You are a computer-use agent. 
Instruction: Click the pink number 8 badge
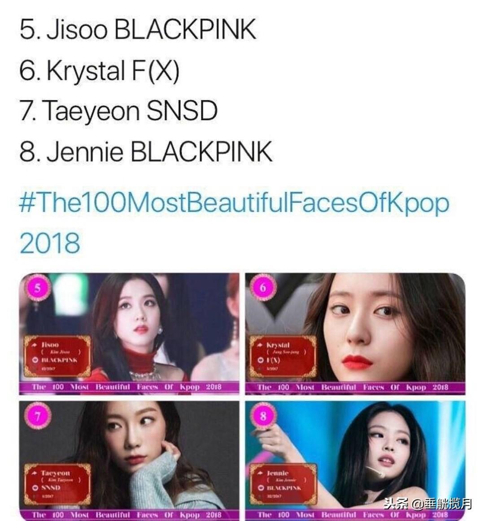tap(263, 416)
